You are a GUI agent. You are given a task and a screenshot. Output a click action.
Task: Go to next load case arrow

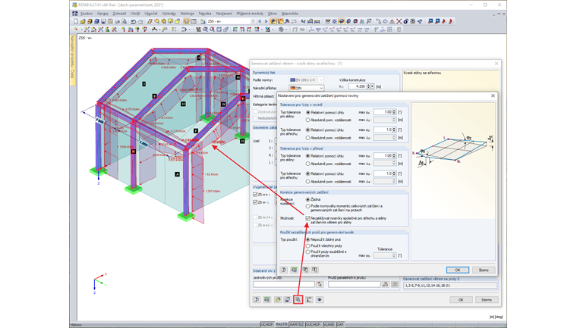pos(266,21)
